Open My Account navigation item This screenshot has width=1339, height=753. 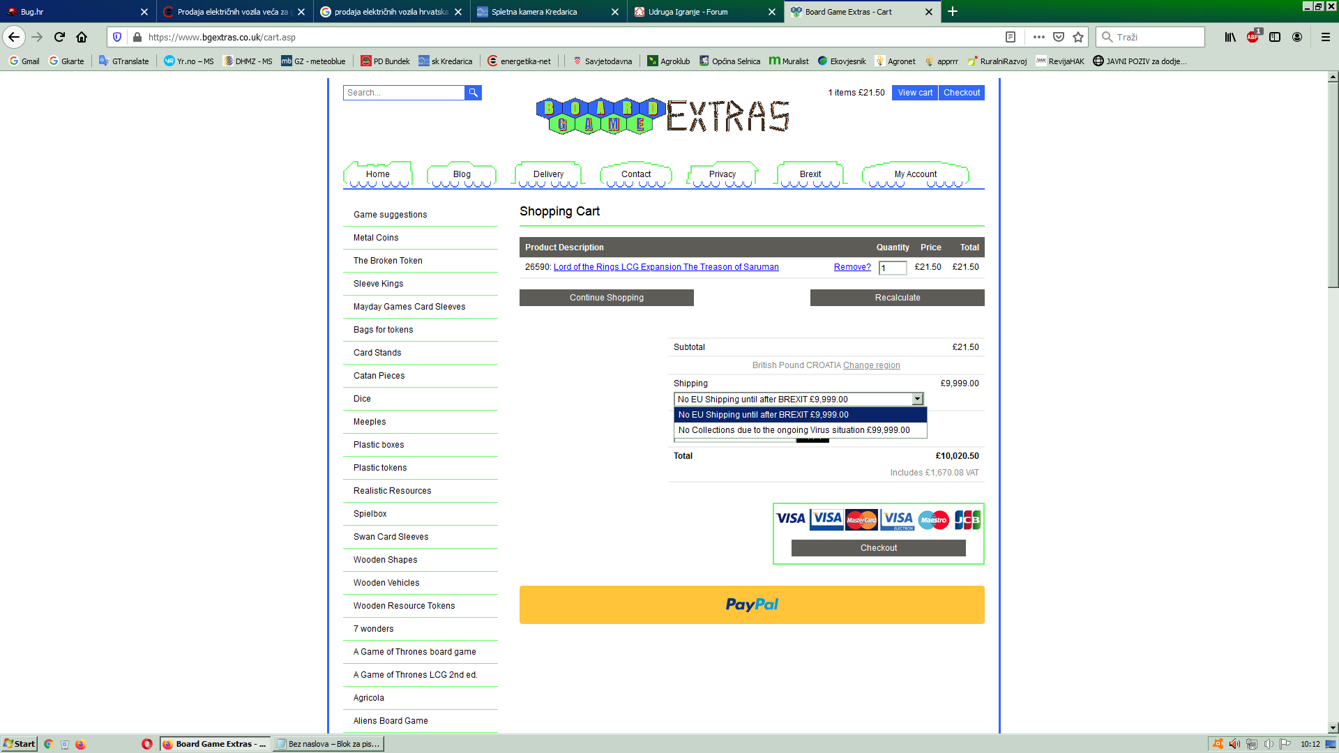[x=916, y=174]
